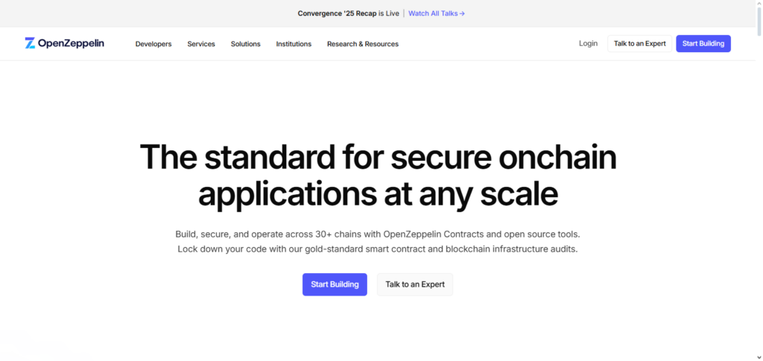Click the OpenZeppelin wordmark text
This screenshot has width=763, height=361.
72,43
